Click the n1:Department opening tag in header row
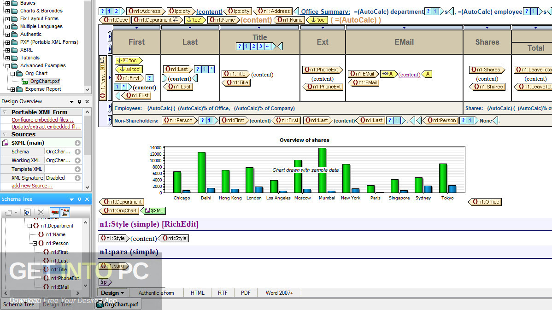 point(158,20)
